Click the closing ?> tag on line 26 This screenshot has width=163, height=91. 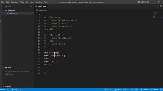45,73
